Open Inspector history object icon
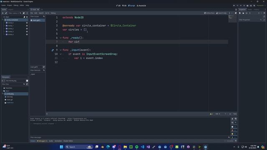Screen dimensions: 267x150 [264, 13]
